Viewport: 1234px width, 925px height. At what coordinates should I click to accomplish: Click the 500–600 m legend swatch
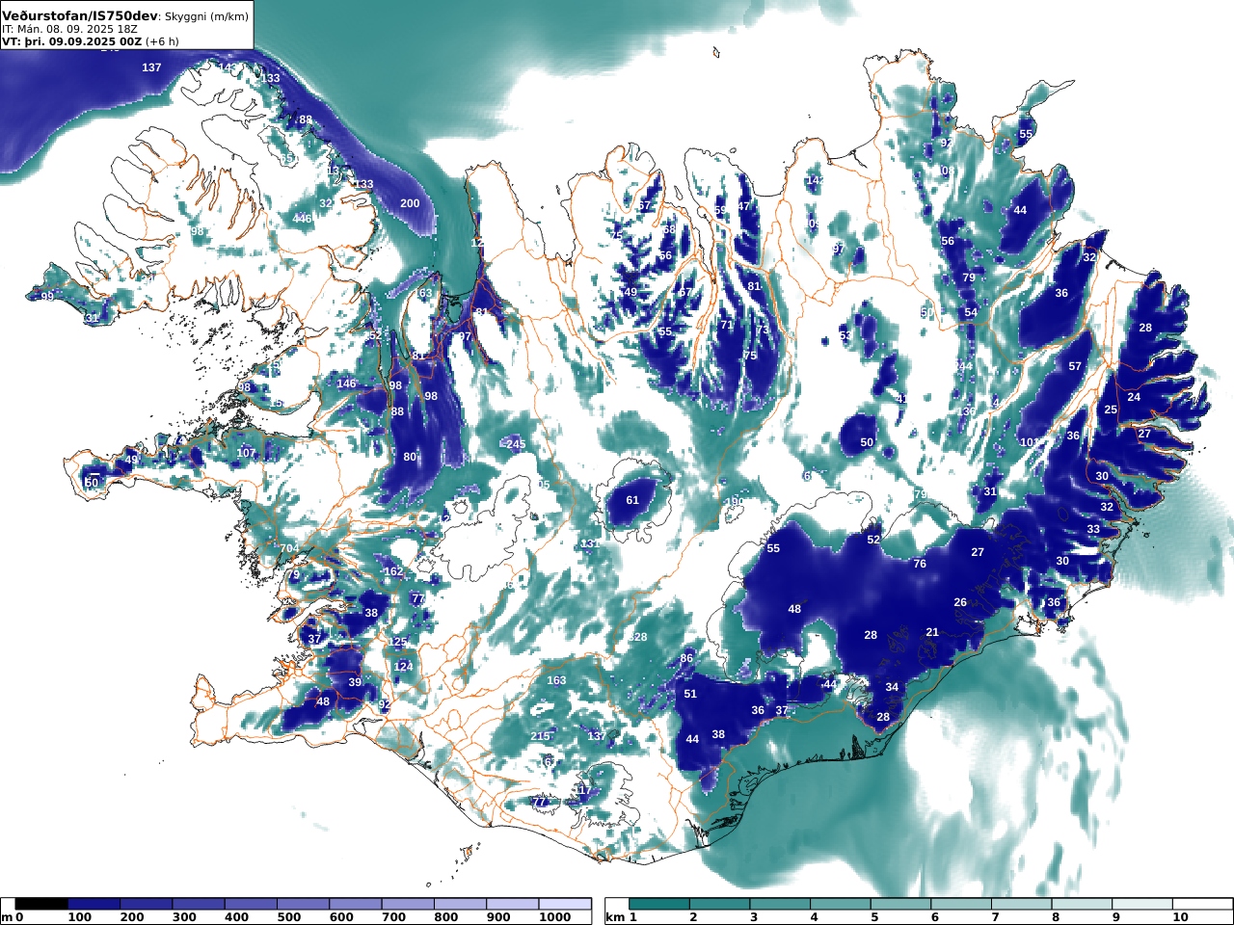pos(303,904)
